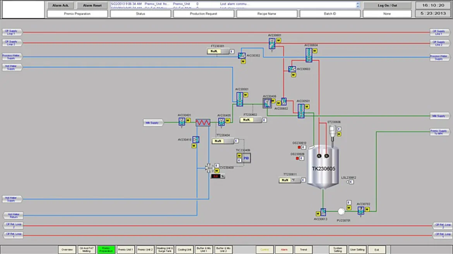
Task: Open the Oil And FAT Melting tab
Action: click(x=86, y=250)
